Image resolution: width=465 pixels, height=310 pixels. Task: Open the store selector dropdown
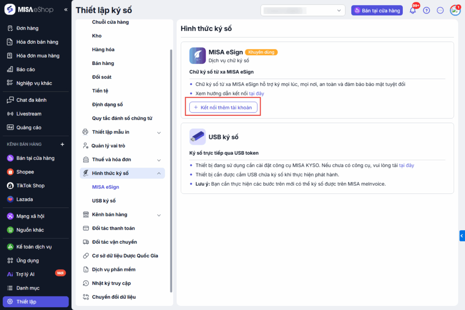pos(302,10)
